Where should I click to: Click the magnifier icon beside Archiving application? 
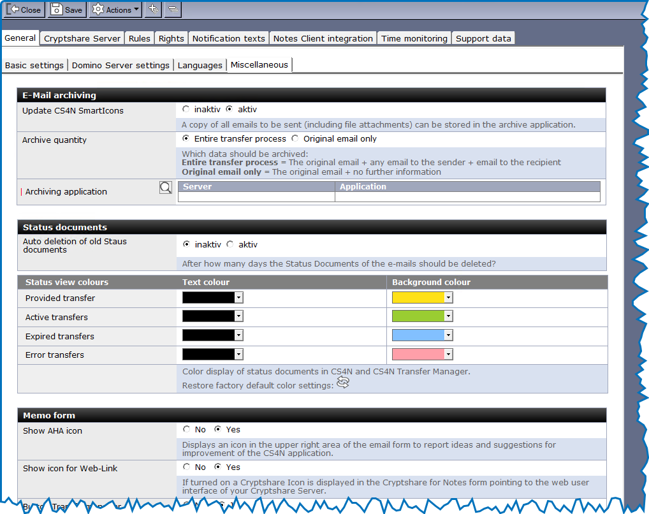click(x=166, y=187)
